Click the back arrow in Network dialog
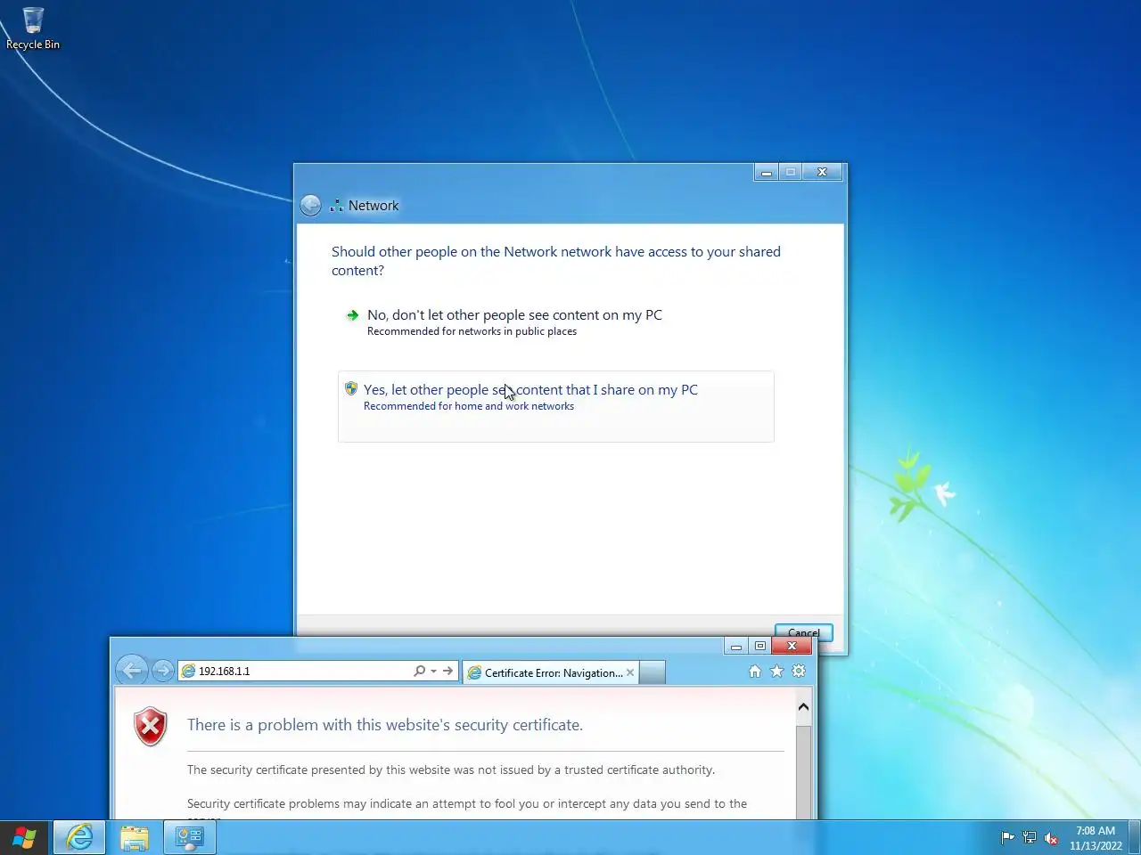The image size is (1141, 855). 310,206
